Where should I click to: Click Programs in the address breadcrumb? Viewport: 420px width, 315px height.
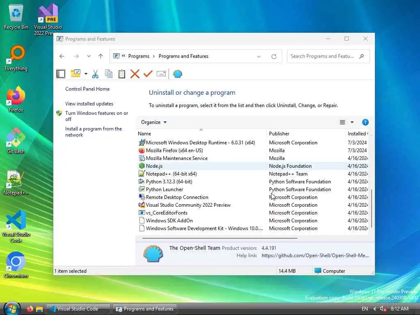tap(139, 56)
